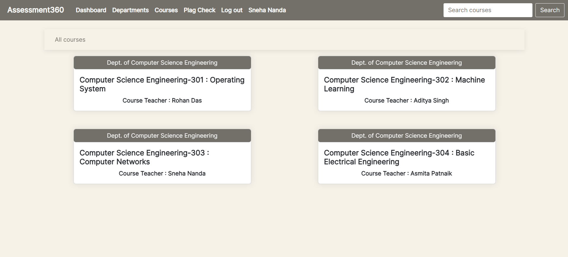The height and width of the screenshot is (257, 568).
Task: Focus the Search courses input field
Action: coord(488,10)
